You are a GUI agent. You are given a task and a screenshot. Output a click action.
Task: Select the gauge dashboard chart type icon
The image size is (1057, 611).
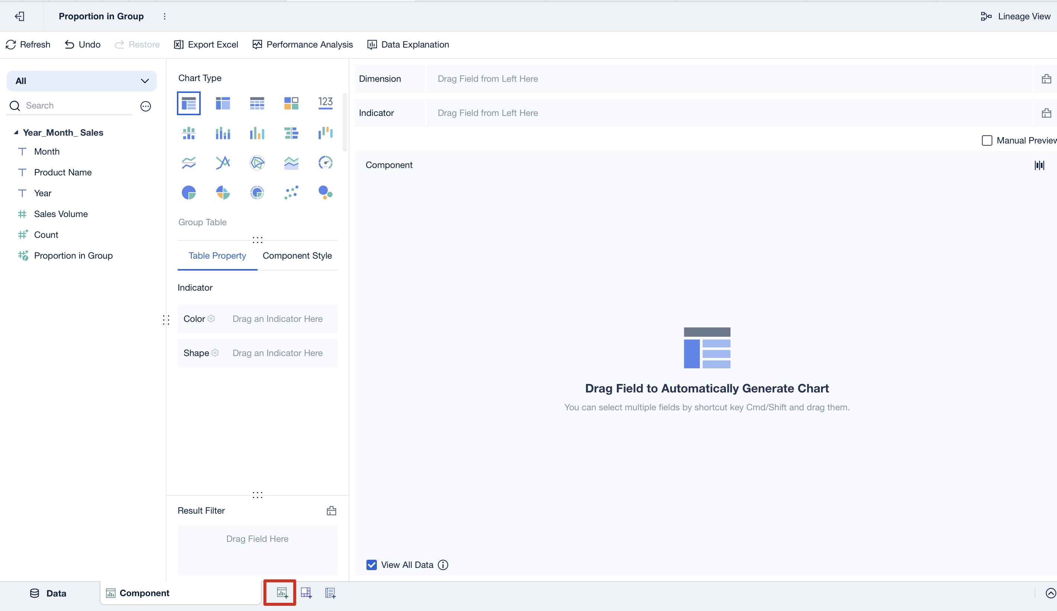click(x=325, y=163)
